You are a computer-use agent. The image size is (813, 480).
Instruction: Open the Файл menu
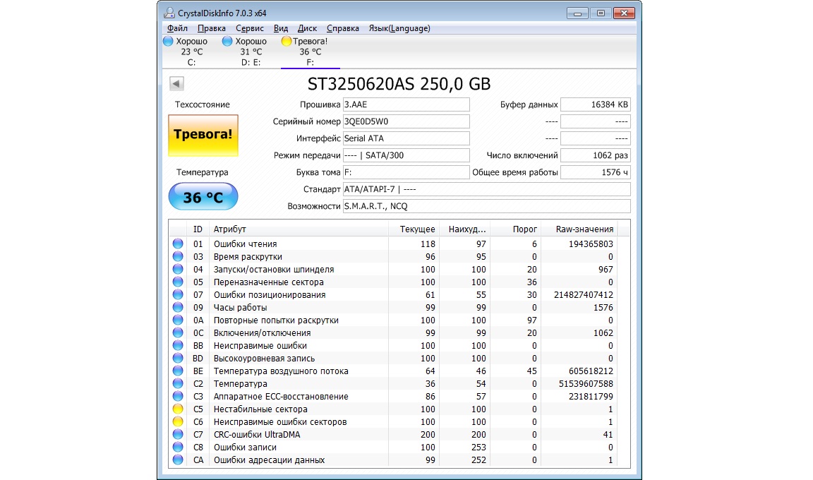click(x=177, y=28)
